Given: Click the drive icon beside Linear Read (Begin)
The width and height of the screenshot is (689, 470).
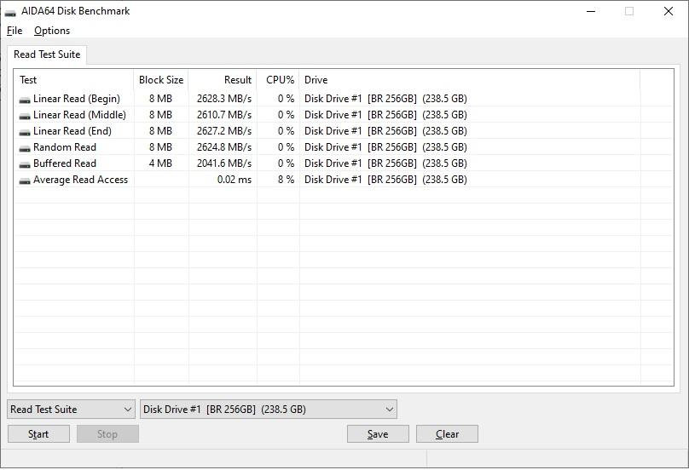Looking at the screenshot, I should [25, 100].
